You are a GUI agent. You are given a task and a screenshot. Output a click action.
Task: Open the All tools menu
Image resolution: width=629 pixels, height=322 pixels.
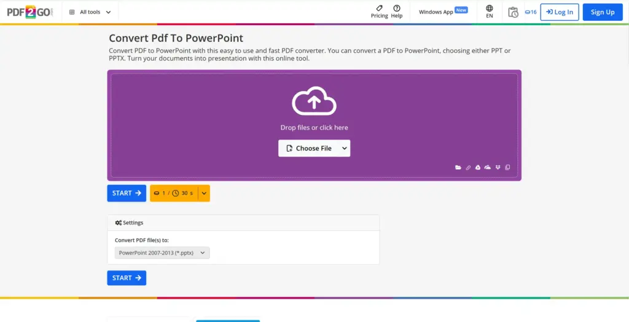pyautogui.click(x=90, y=12)
